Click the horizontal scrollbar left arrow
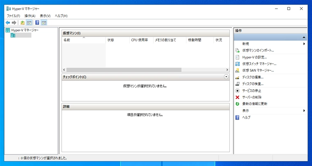Image resolution: width=312 pixels, height=166 pixels. click(x=64, y=70)
